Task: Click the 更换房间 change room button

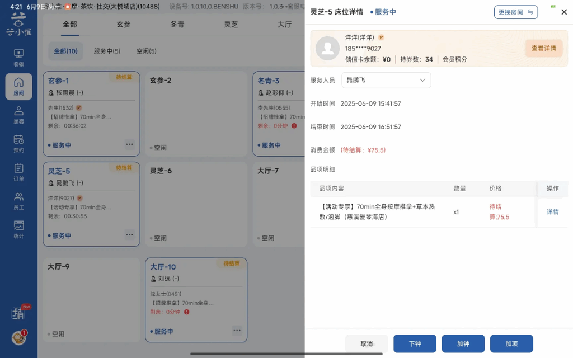Action: pos(515,12)
